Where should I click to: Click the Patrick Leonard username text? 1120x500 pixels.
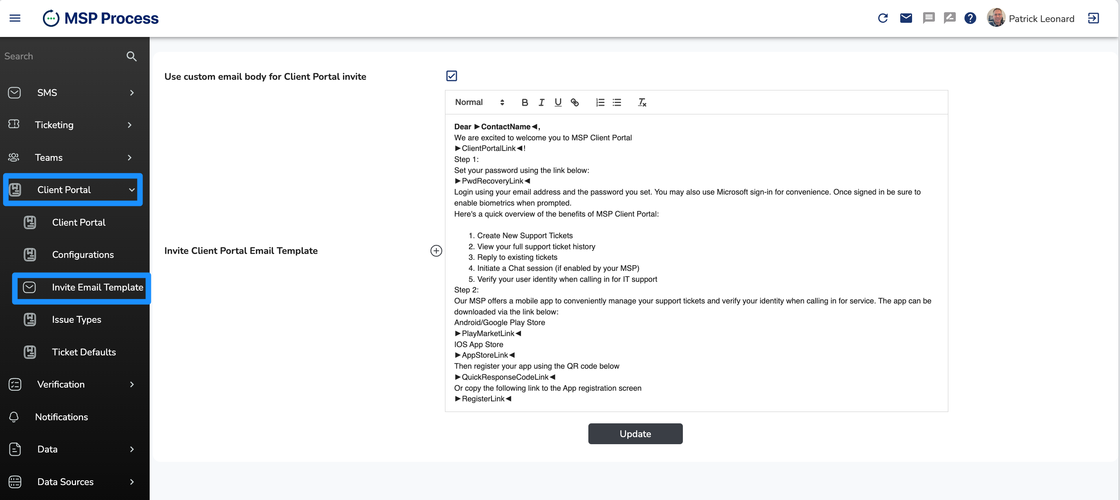coord(1041,18)
